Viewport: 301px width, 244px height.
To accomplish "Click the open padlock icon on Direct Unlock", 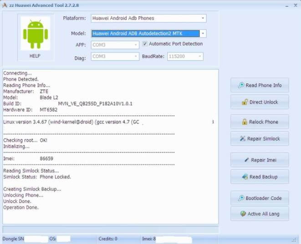I will pyautogui.click(x=245, y=102).
